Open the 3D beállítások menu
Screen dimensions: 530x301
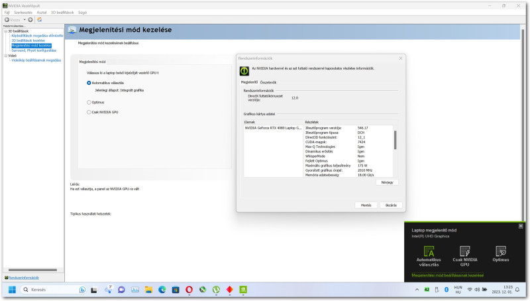[62, 13]
